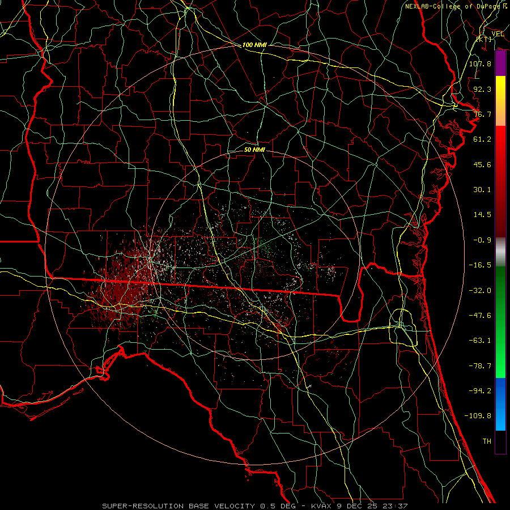Click the gray-white segment of the color bar
This screenshot has height=510, width=510.
(x=500, y=252)
